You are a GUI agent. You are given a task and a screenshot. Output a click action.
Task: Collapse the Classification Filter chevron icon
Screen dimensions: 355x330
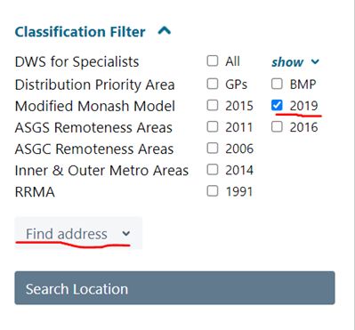165,30
